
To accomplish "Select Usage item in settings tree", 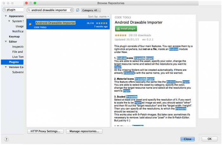I will pyautogui.click(x=20, y=26).
